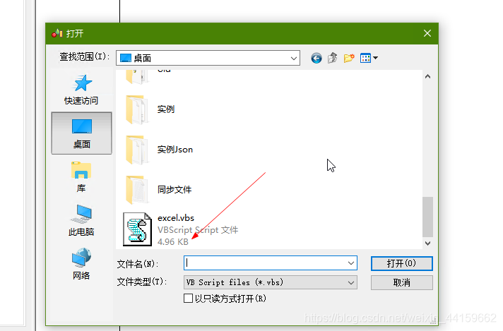Create a new folder icon
This screenshot has height=331, width=503.
pos(349,58)
